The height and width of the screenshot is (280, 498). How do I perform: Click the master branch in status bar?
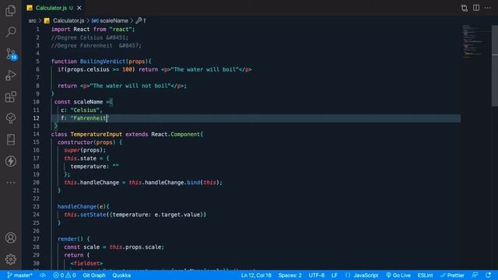pos(19,275)
